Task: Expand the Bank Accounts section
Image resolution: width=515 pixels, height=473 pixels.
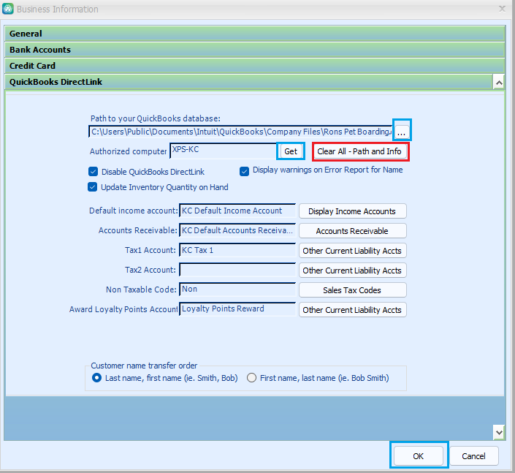Action: [x=254, y=50]
